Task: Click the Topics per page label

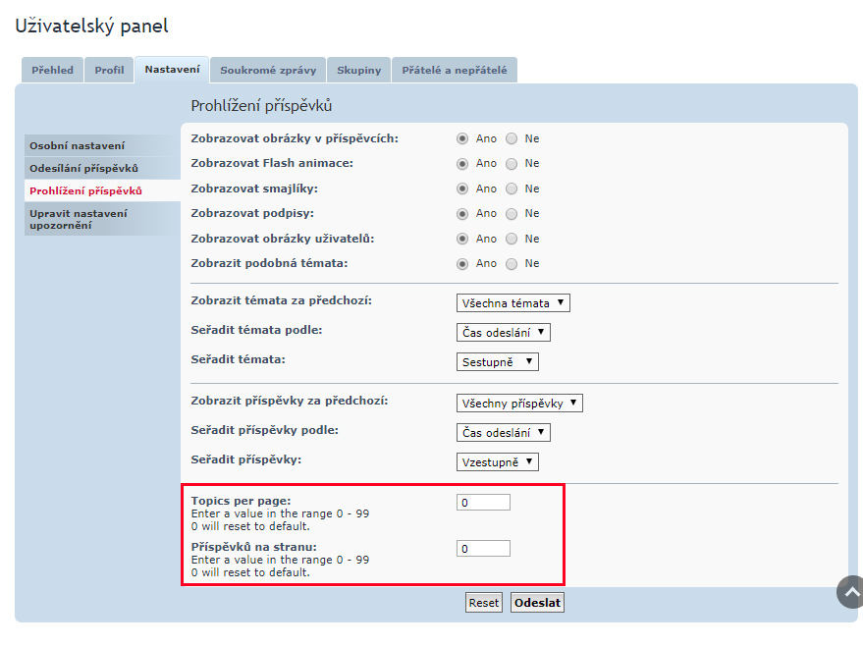Action: [241, 501]
